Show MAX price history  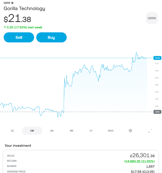click(x=111, y=131)
